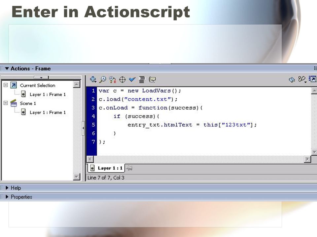
Task: Apply Auto Format to the script
Action: (x=142, y=79)
